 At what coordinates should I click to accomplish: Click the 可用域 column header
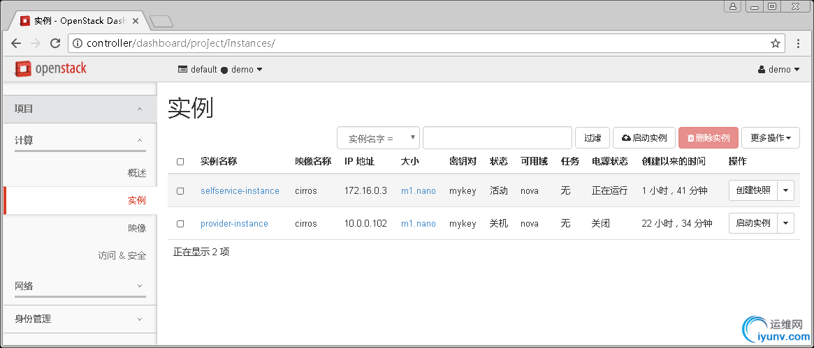pyautogui.click(x=534, y=162)
